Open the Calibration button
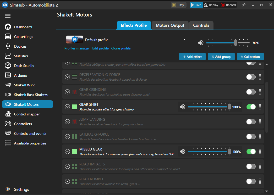 [x=250, y=57]
